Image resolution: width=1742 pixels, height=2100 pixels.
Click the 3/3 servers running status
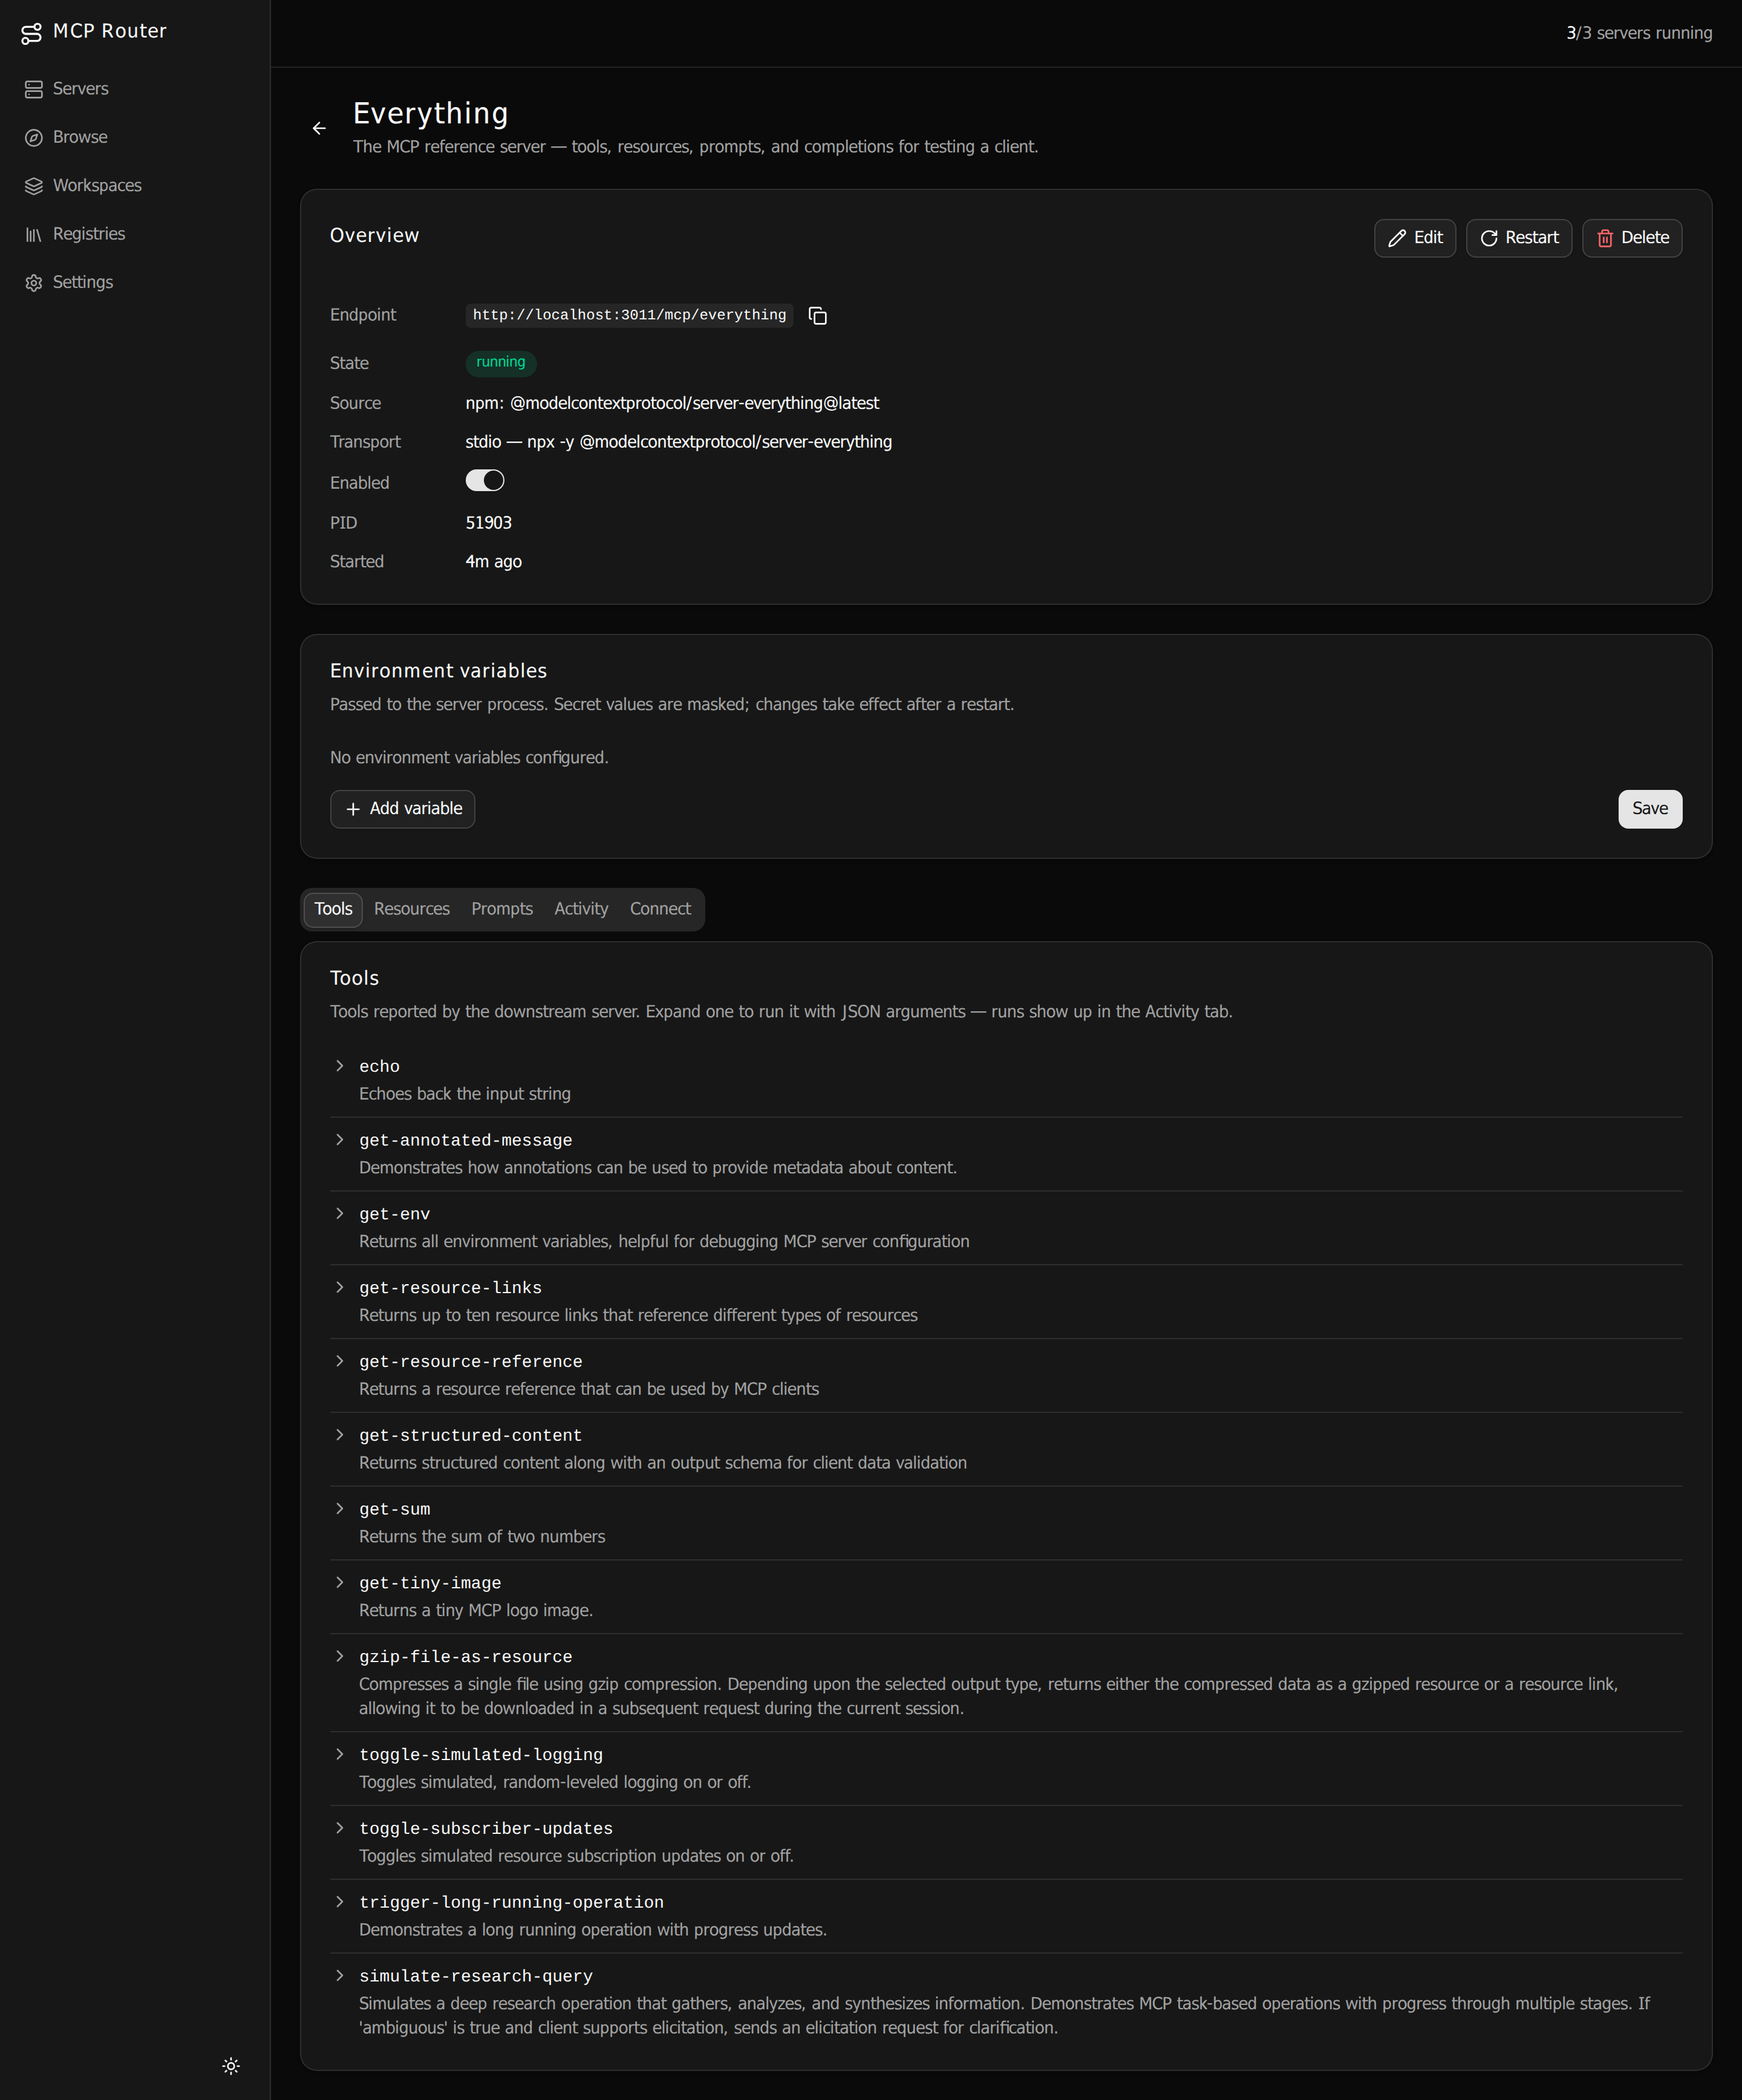point(1638,33)
